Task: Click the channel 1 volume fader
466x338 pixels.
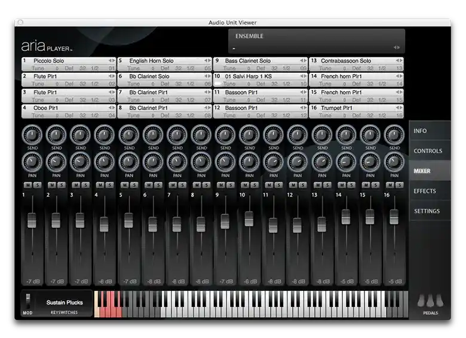Action: pyautogui.click(x=32, y=220)
